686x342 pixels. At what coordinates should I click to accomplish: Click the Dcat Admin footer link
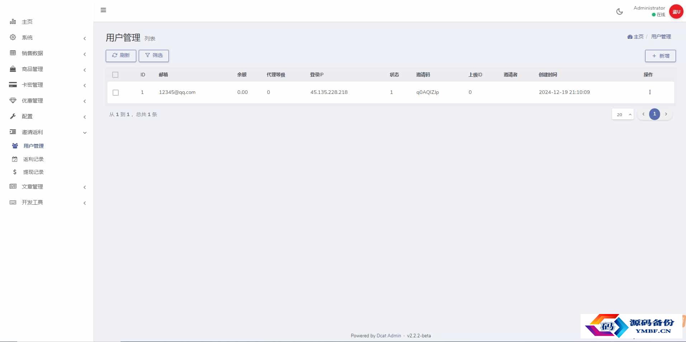pos(389,336)
